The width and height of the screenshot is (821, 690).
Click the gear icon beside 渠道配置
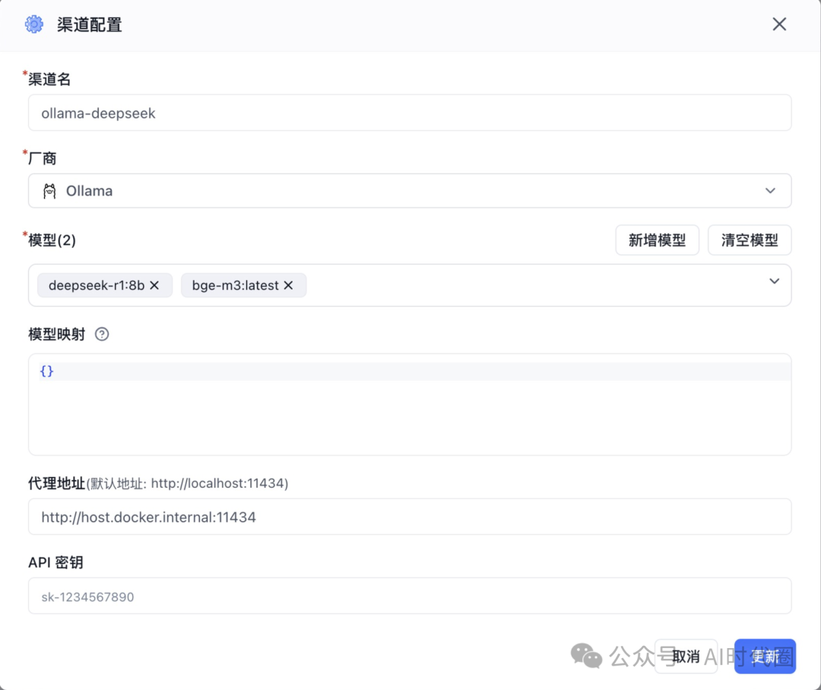click(34, 24)
